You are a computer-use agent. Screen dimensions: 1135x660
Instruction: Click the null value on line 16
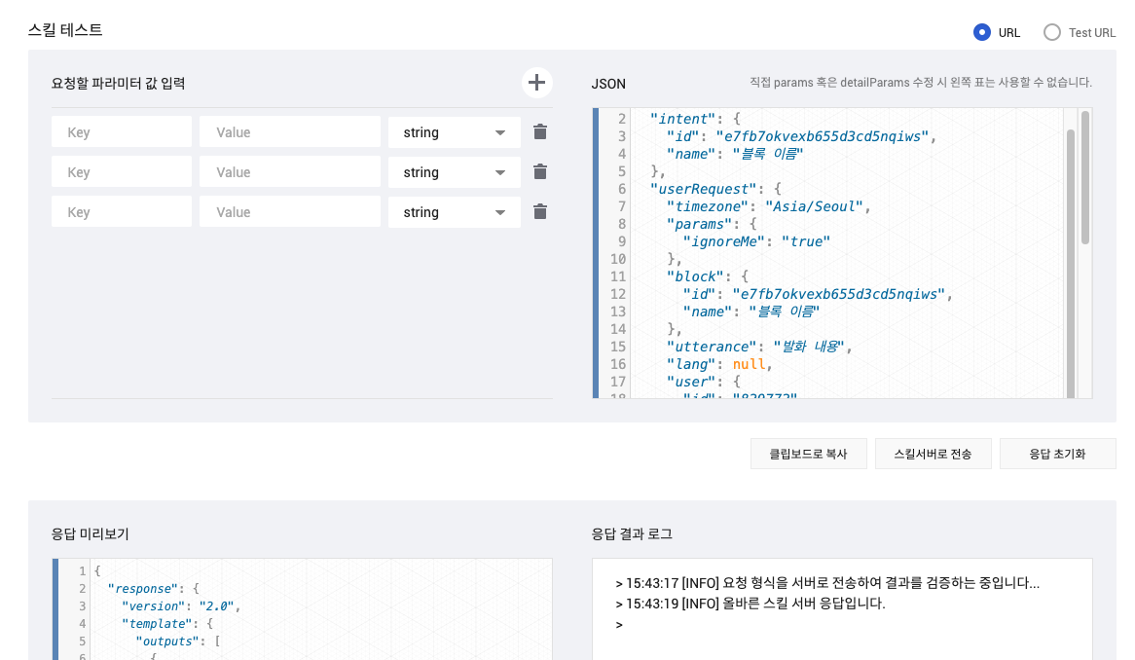pos(749,364)
